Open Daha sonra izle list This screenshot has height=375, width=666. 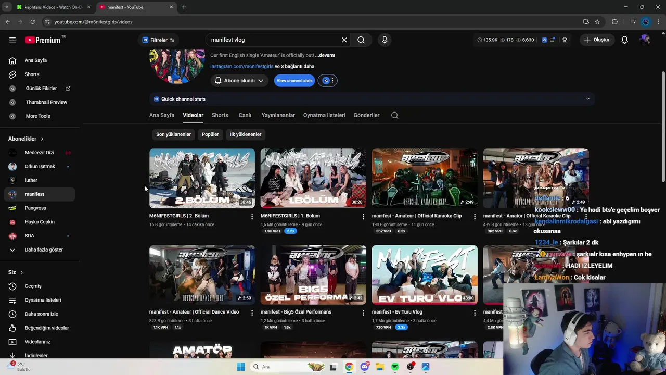40,314
